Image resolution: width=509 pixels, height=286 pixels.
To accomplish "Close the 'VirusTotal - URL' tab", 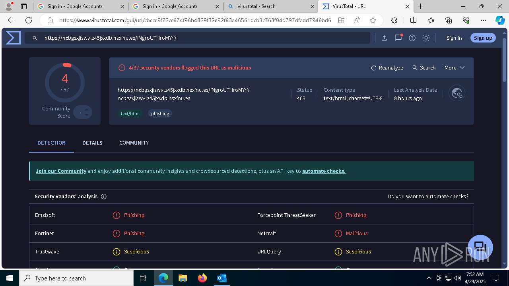I will [x=407, y=6].
